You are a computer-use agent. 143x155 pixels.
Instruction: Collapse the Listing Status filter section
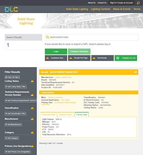[32, 81]
